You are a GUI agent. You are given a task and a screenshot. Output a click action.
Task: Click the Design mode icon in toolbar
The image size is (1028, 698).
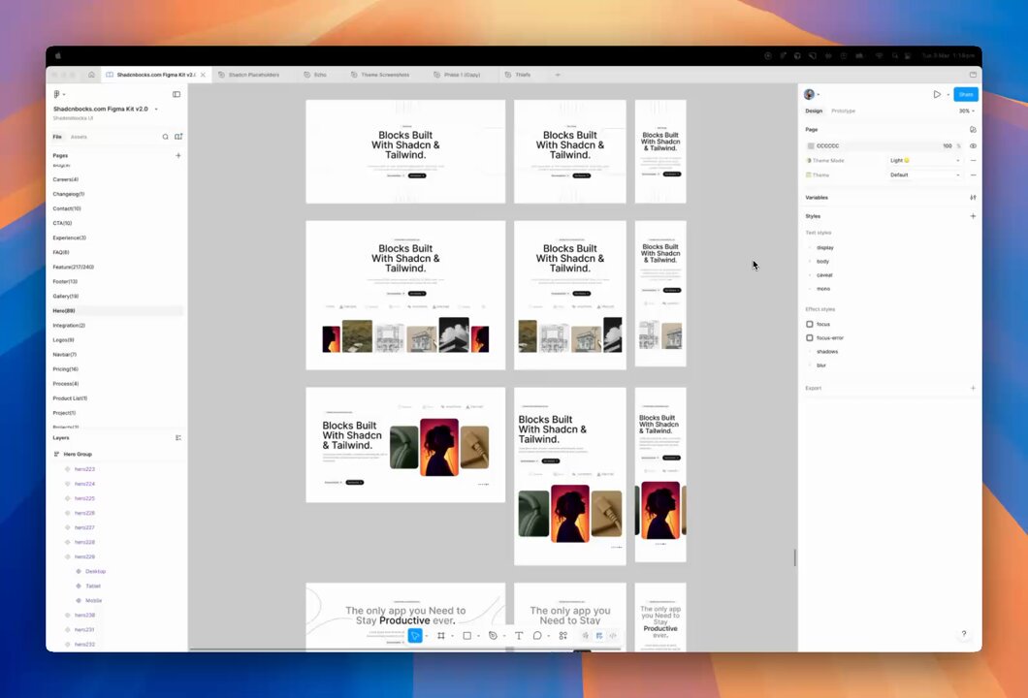599,636
